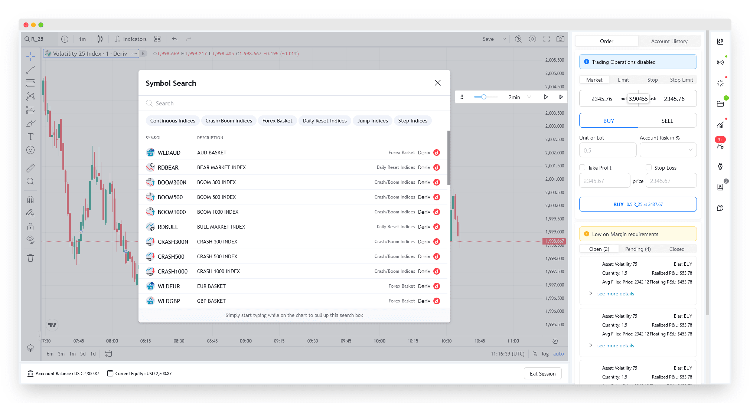The image size is (750, 403).
Task: Filter by Crash/Boom Indices category
Action: click(229, 121)
